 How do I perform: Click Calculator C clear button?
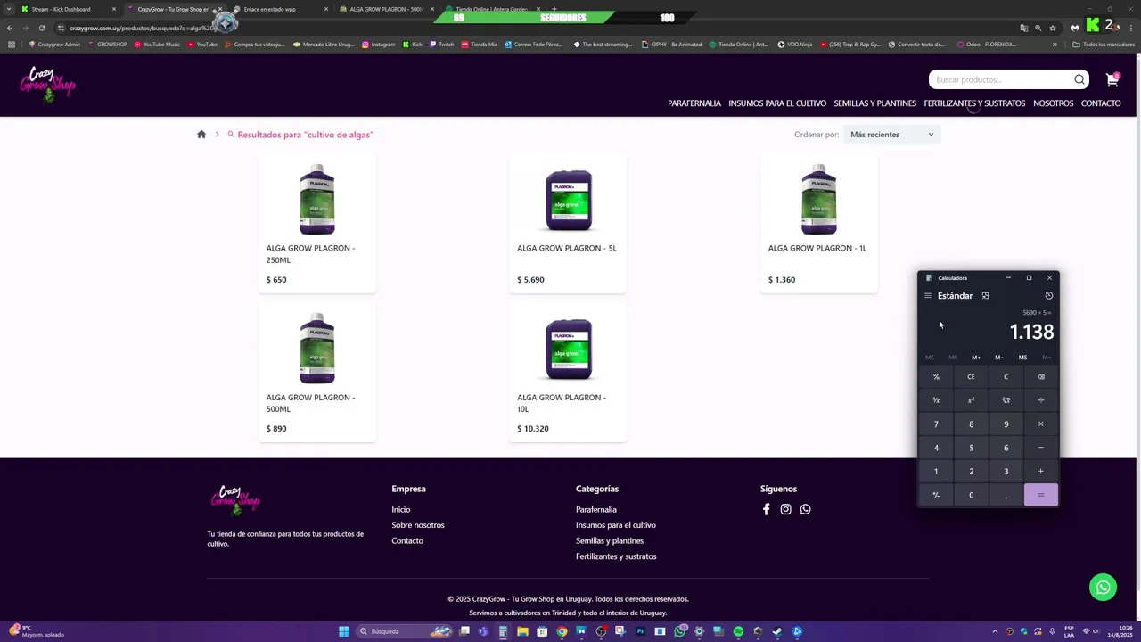(1006, 376)
